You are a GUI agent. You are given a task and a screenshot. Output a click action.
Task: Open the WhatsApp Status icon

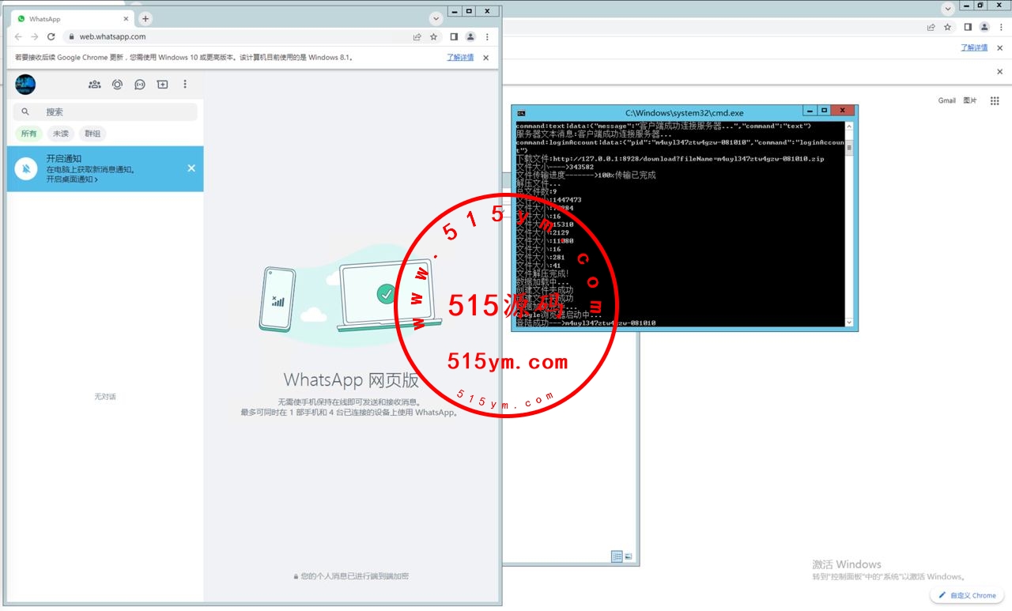(117, 85)
